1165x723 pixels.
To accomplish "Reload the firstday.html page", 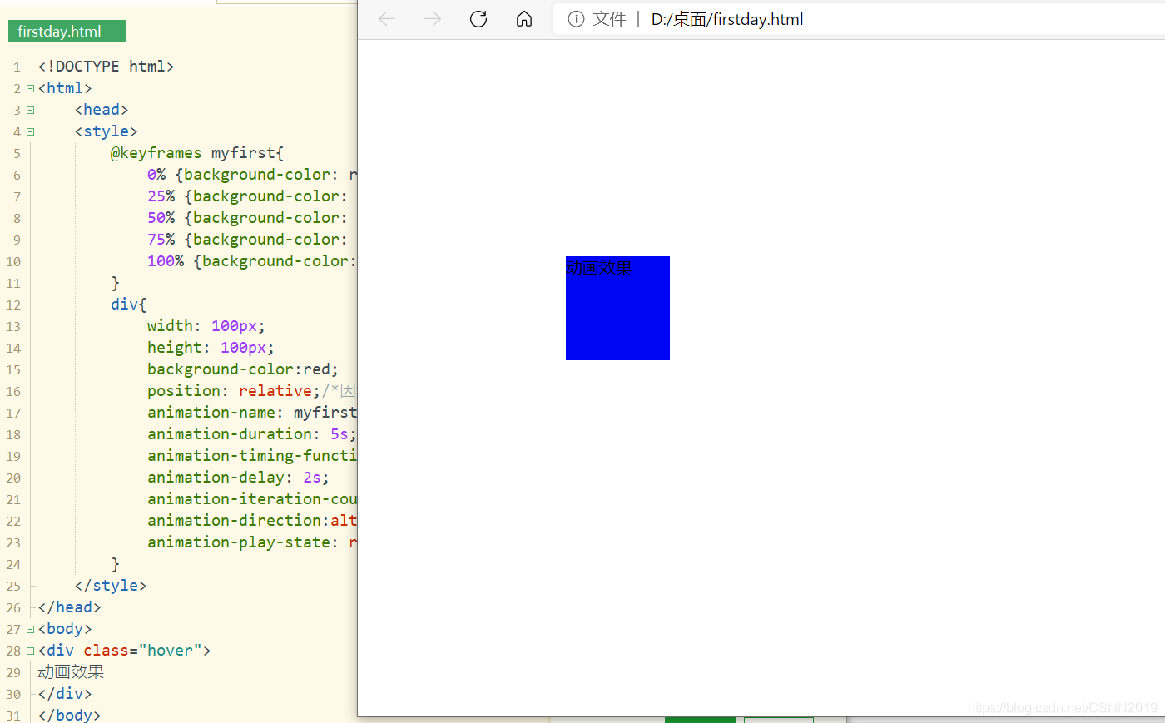I will 478,19.
